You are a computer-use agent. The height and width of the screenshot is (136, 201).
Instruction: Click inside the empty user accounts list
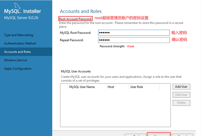click(115, 108)
